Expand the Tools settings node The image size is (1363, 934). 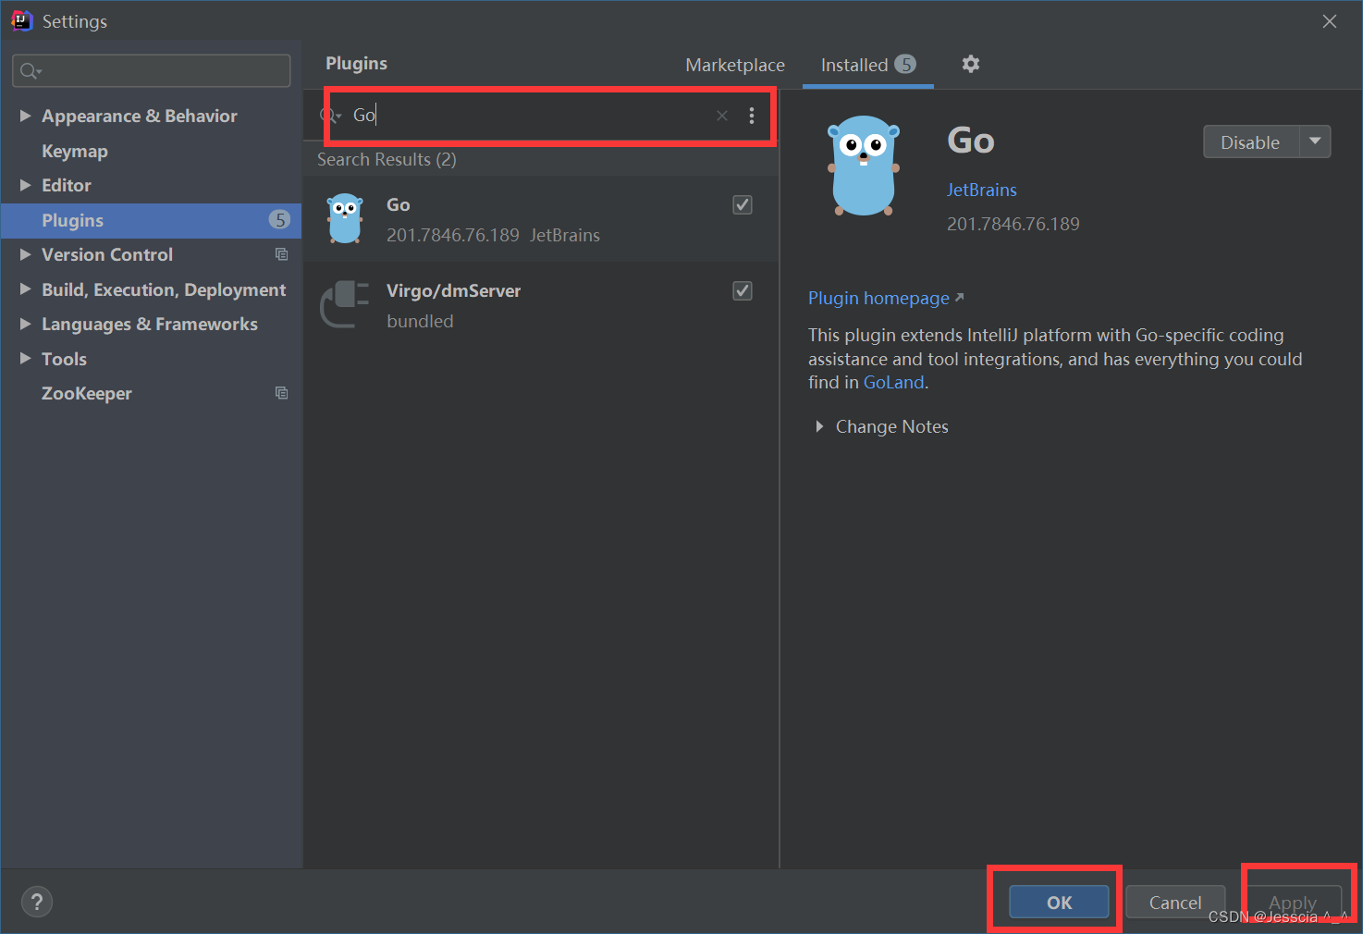26,359
